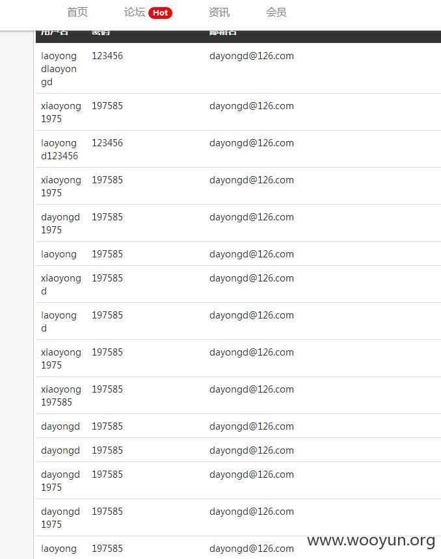Click email in the laoyongdlaoyonggd row

tap(252, 56)
